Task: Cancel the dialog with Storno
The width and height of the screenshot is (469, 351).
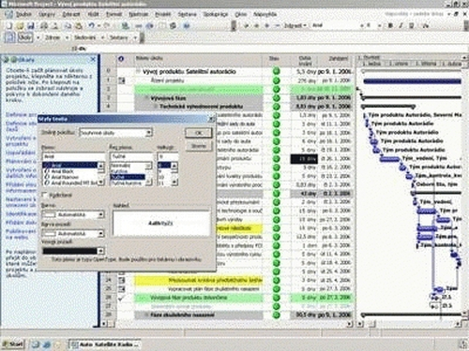Action: (x=199, y=146)
